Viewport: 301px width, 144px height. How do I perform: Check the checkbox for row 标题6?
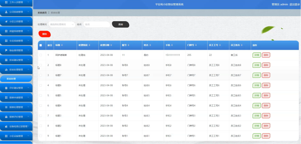40,85
